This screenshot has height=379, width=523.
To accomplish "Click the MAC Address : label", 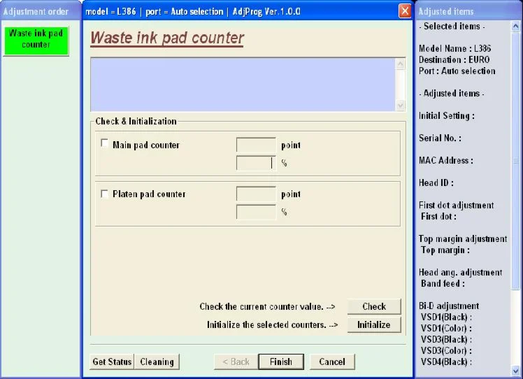I will click(x=446, y=160).
